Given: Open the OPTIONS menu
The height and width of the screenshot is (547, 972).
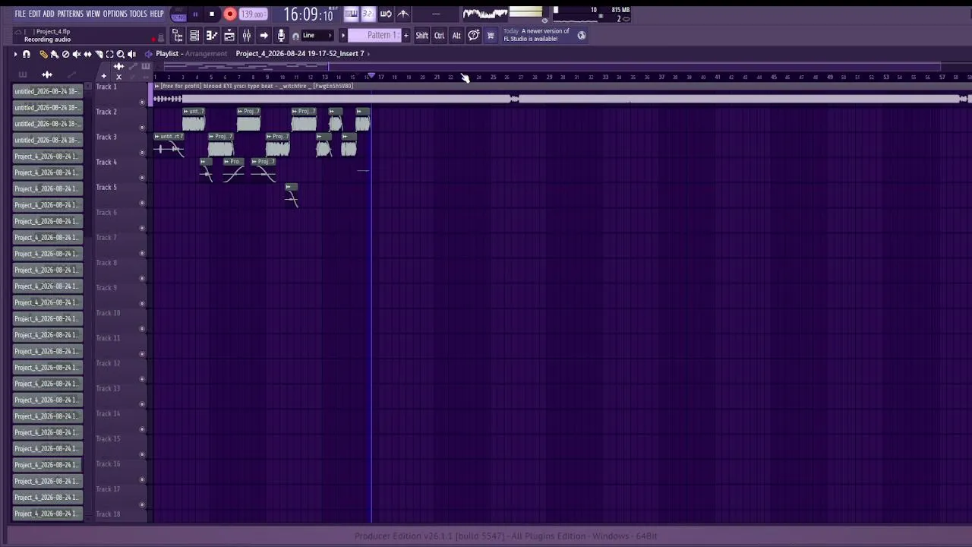Looking at the screenshot, I should coord(115,14).
